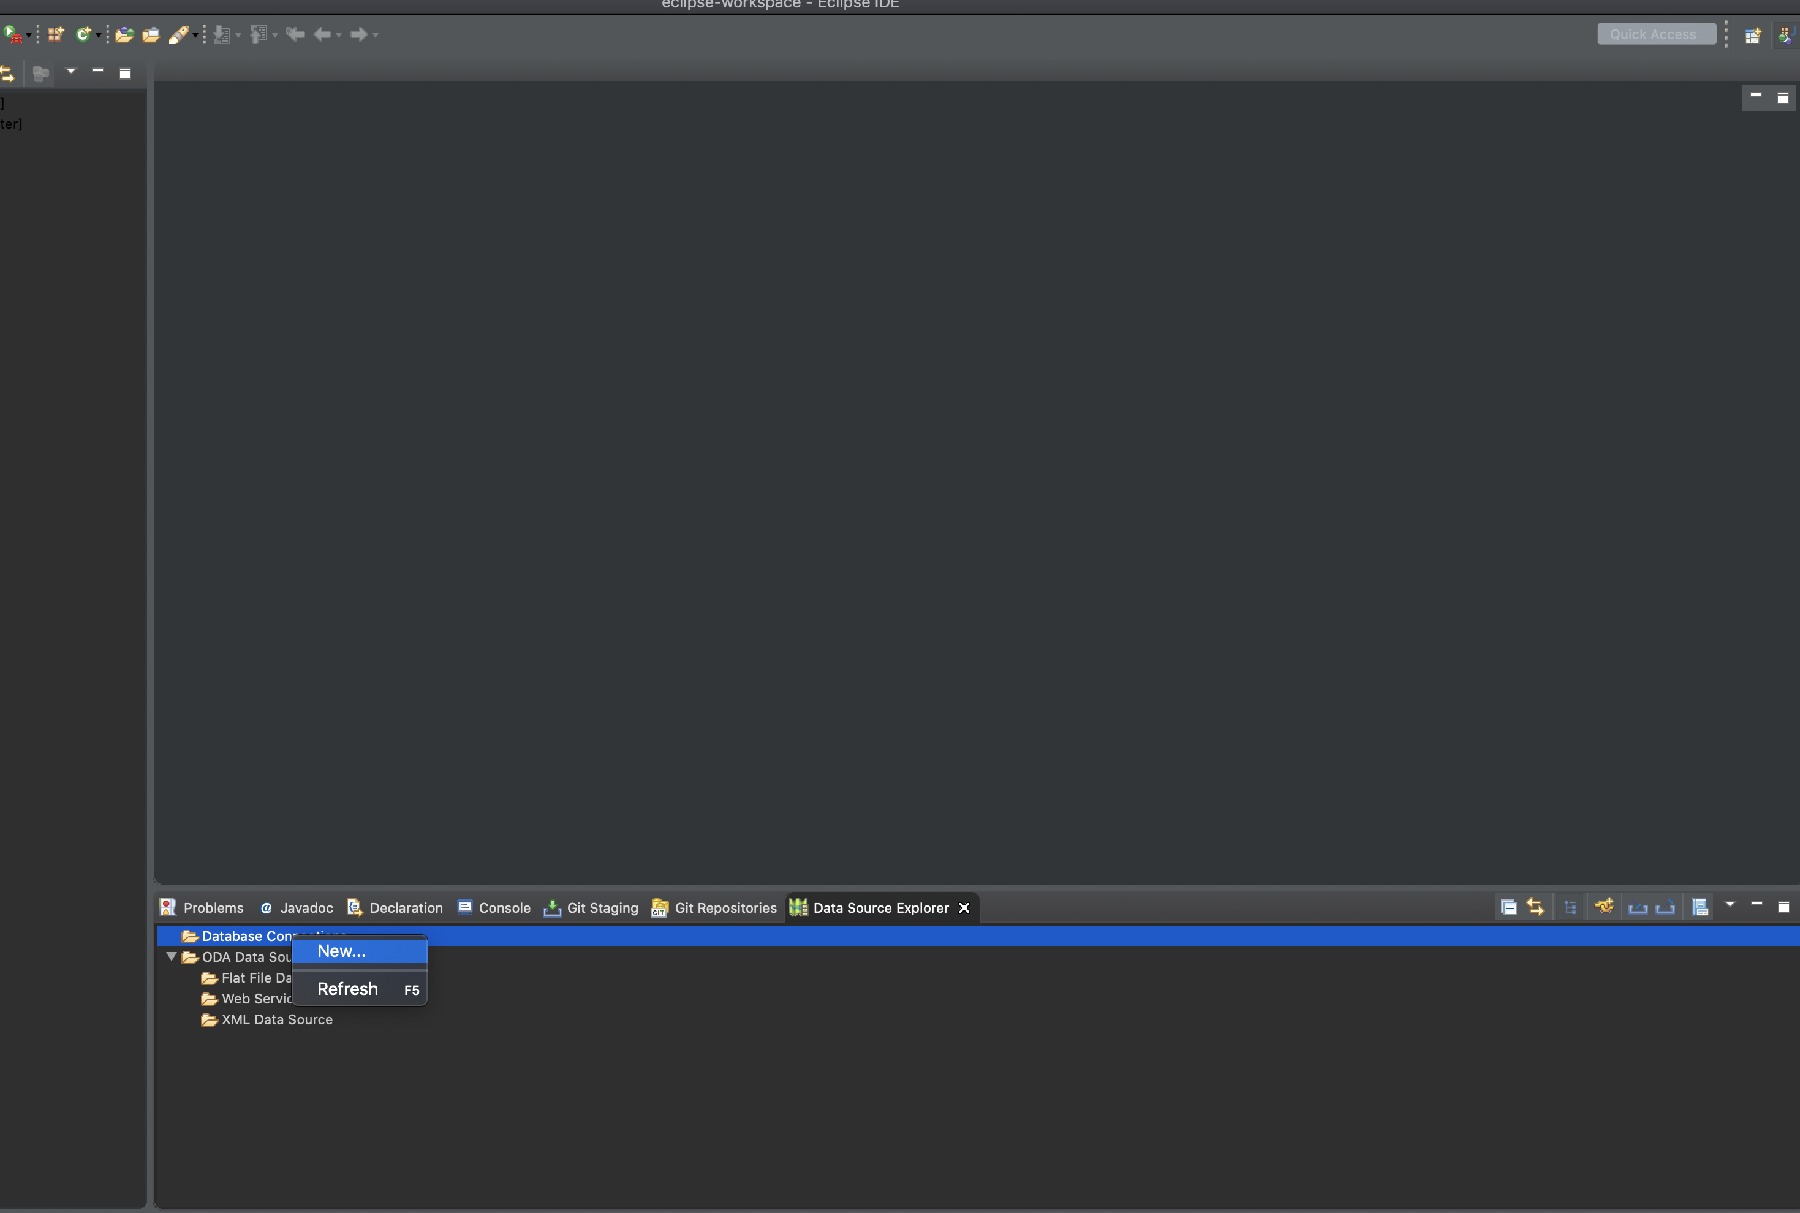Open the Problems tab
Viewport: 1800px width, 1213px height.
point(202,908)
